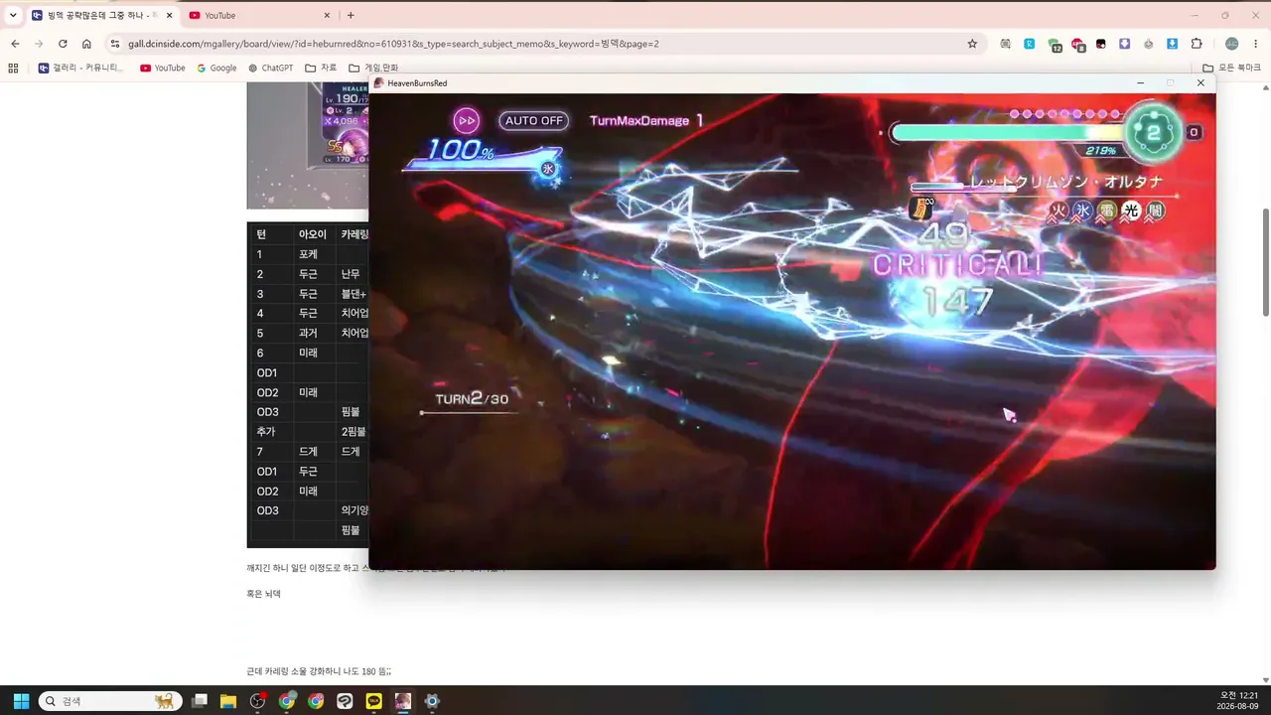Screen dimensions: 1271x715
Task: Expand the 자료 bookmark folder
Action: pyautogui.click(x=321, y=68)
